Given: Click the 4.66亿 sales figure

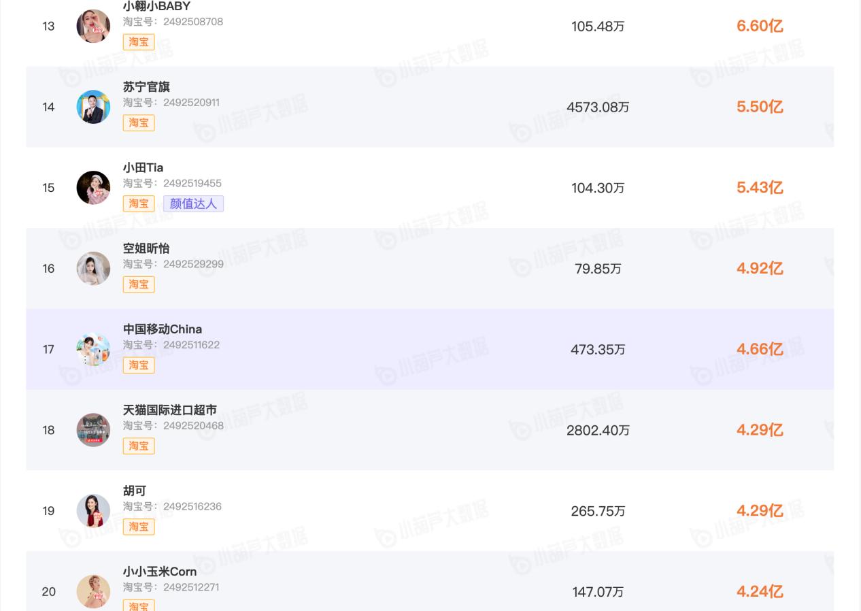Looking at the screenshot, I should coord(760,350).
